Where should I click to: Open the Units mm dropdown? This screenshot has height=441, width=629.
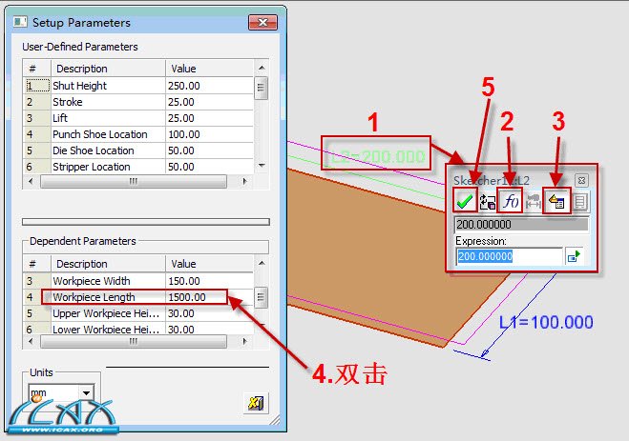click(x=86, y=393)
